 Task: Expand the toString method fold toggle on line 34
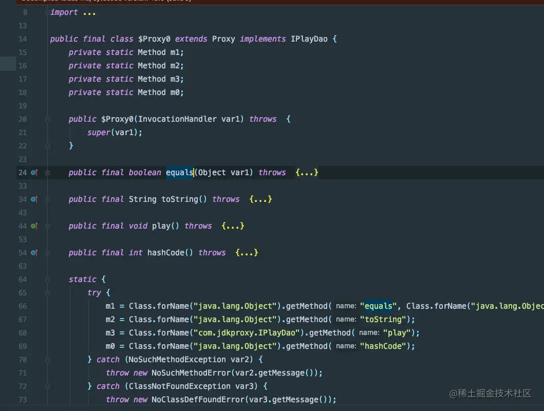[48, 199]
